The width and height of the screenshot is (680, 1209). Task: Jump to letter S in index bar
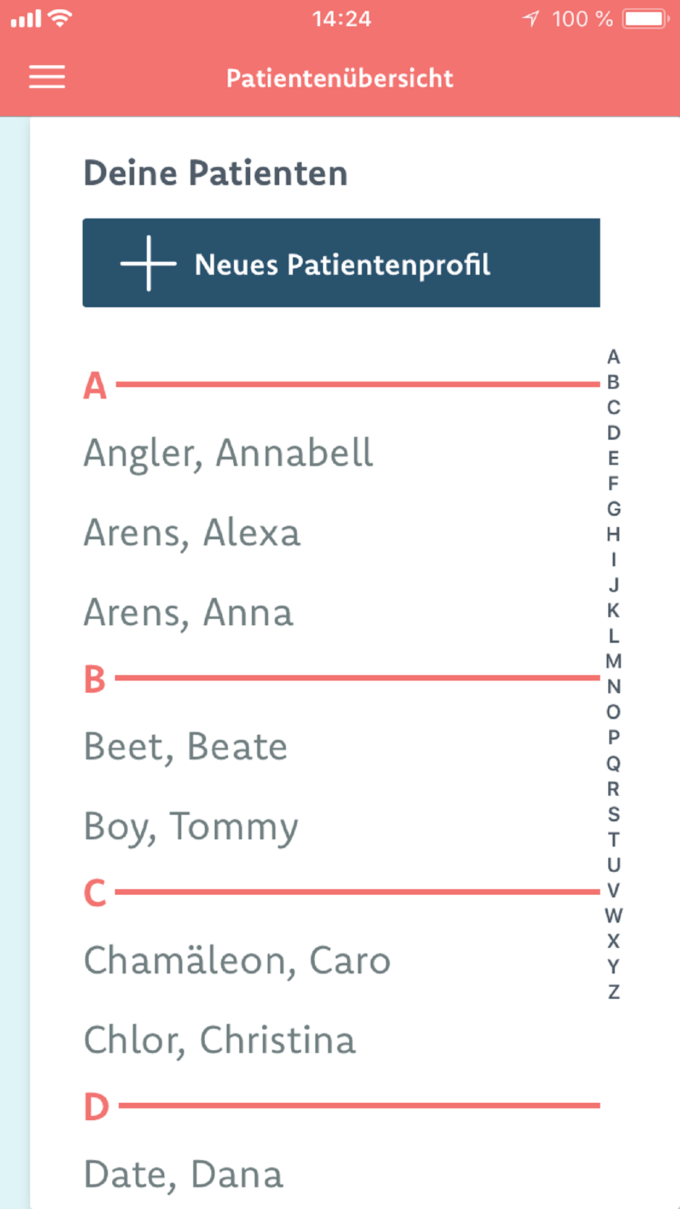coord(614,814)
